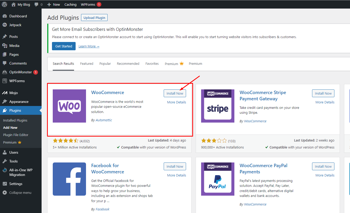
Task: Switch to the Popular tab
Action: (105, 63)
